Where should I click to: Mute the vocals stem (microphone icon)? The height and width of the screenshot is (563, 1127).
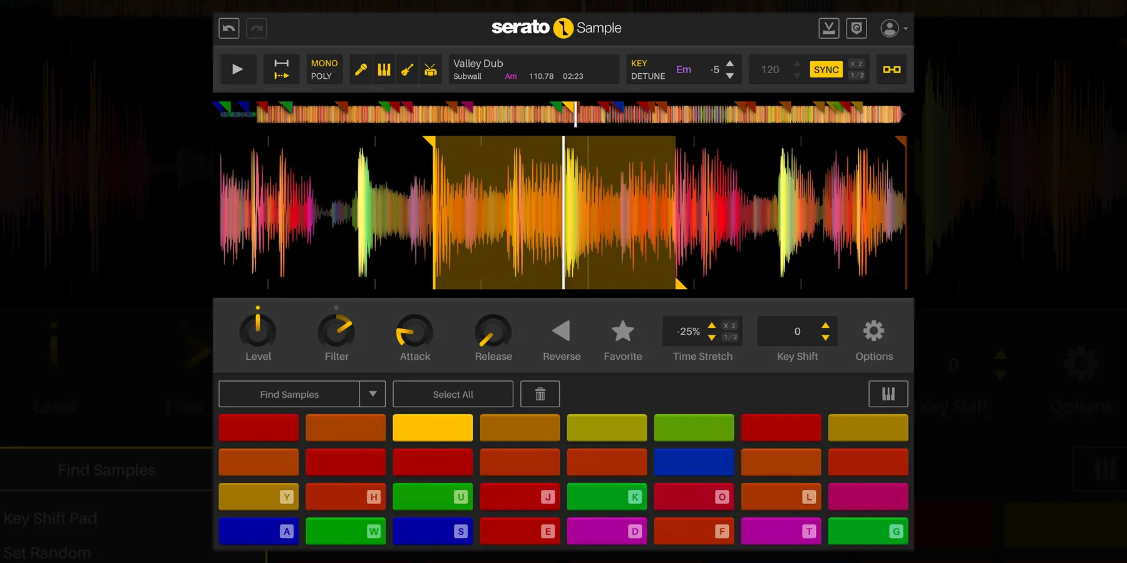click(x=361, y=69)
